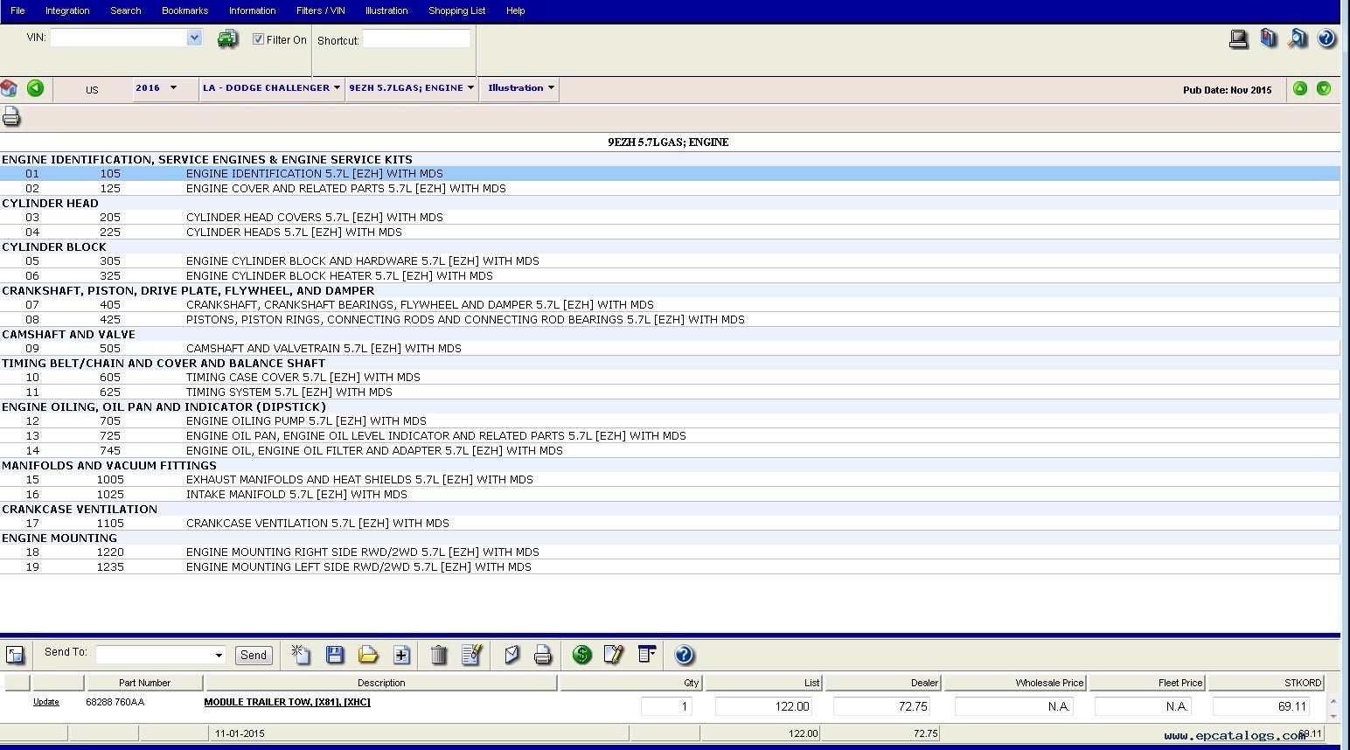This screenshot has width=1350, height=750.
Task: Open the Search menu
Action: point(126,10)
